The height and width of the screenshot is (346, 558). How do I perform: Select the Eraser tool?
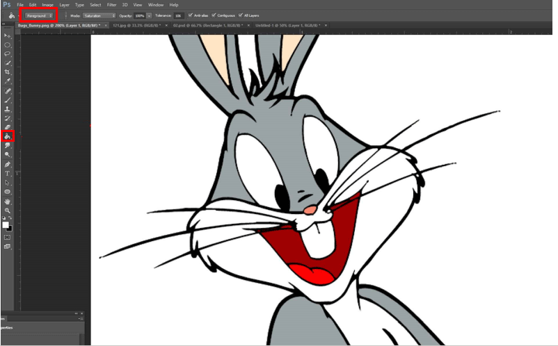coord(7,127)
